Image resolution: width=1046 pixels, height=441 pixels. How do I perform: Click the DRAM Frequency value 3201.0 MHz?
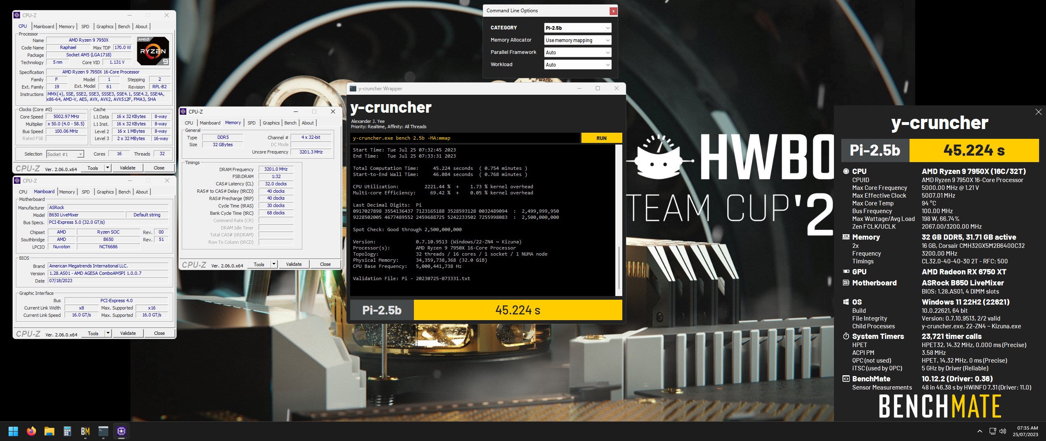pos(276,169)
